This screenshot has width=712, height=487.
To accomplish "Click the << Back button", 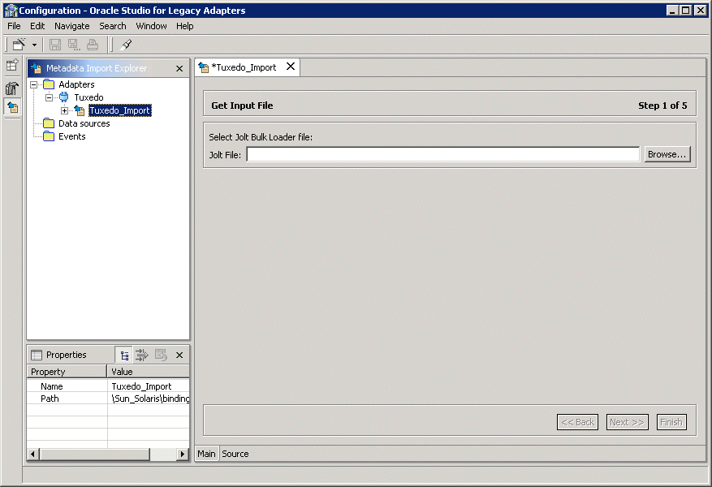I will [577, 422].
